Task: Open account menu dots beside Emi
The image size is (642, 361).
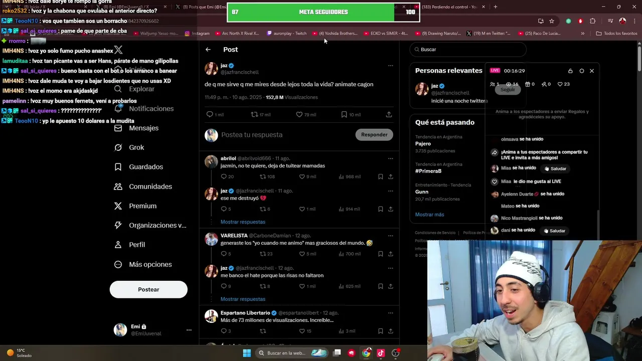Action: [x=189, y=330]
